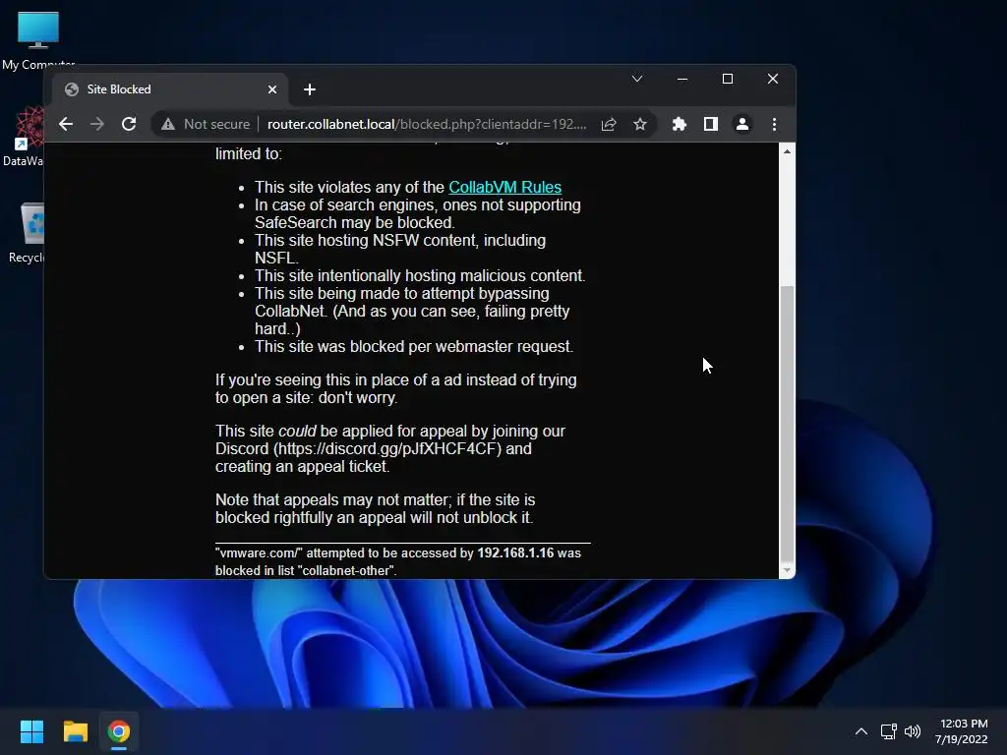Click the IP address 192.168.1.16
Screen dimensions: 1007x755
(515, 552)
